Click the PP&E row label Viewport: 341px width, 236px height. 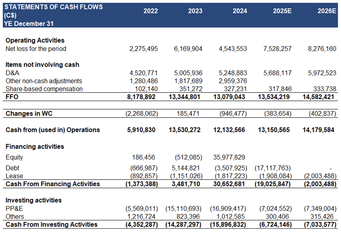(14, 209)
